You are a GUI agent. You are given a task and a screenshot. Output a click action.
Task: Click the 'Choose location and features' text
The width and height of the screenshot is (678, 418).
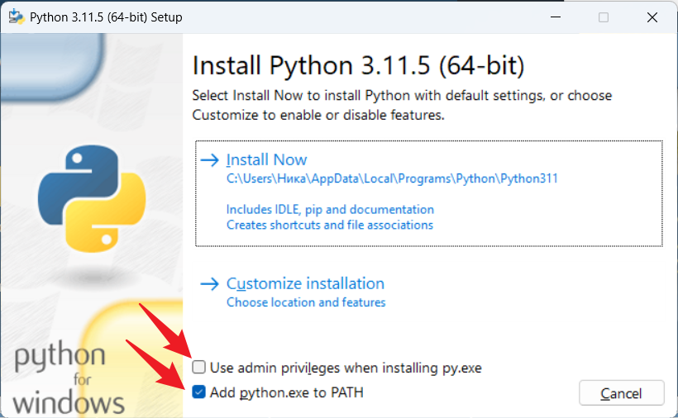[306, 302]
